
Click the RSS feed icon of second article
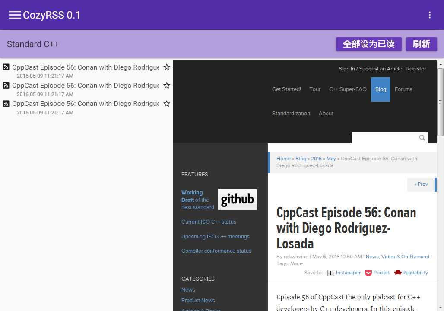6,85
